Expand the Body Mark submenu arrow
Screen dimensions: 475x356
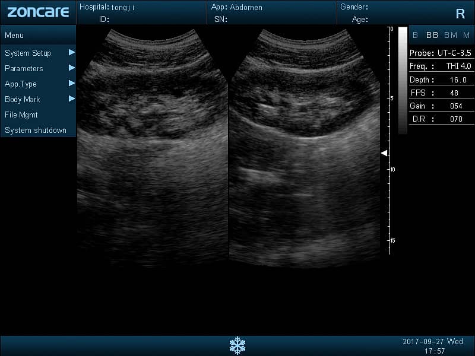[x=72, y=98]
